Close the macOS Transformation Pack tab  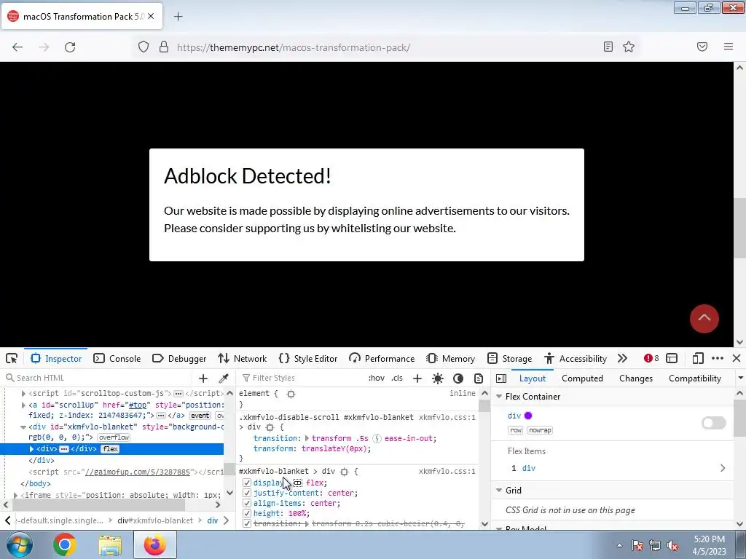tap(151, 16)
